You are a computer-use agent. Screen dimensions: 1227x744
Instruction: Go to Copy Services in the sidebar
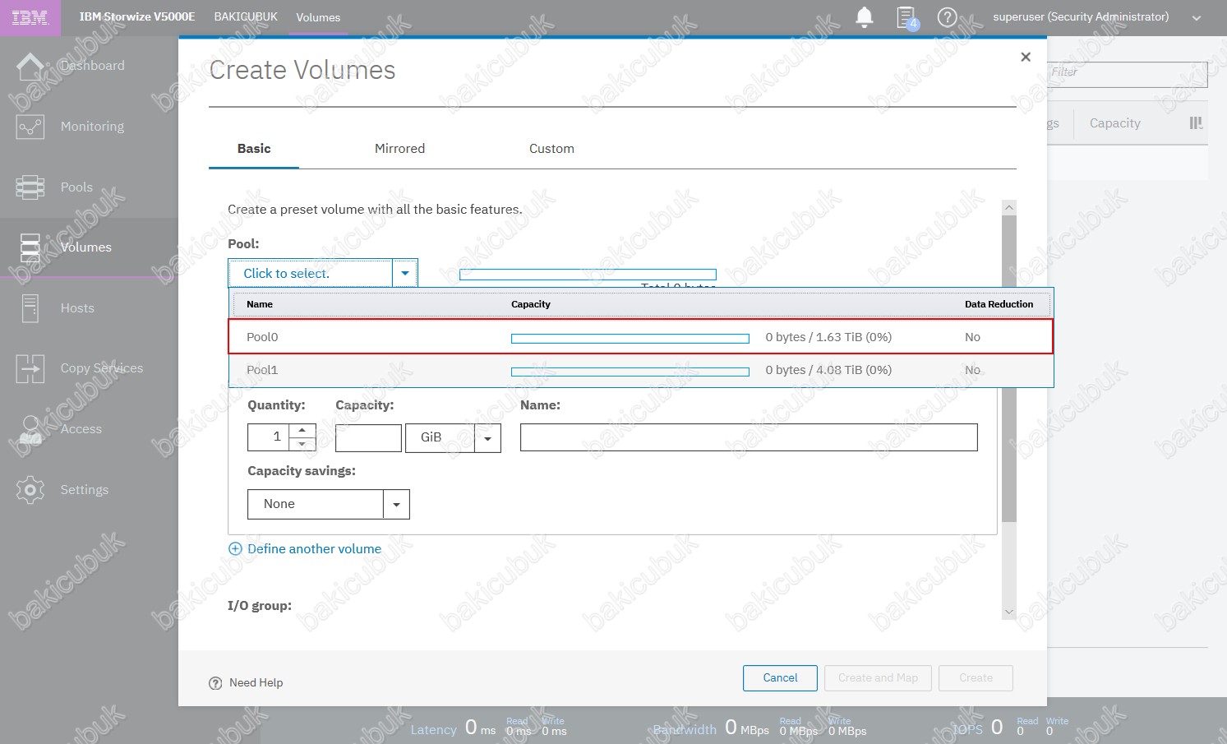coord(102,368)
